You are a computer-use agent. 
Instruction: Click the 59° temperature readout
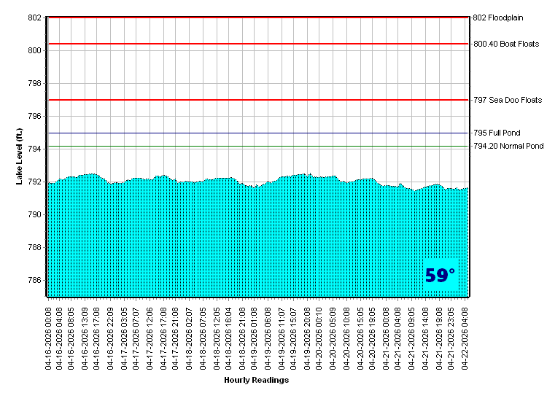[x=440, y=276]
